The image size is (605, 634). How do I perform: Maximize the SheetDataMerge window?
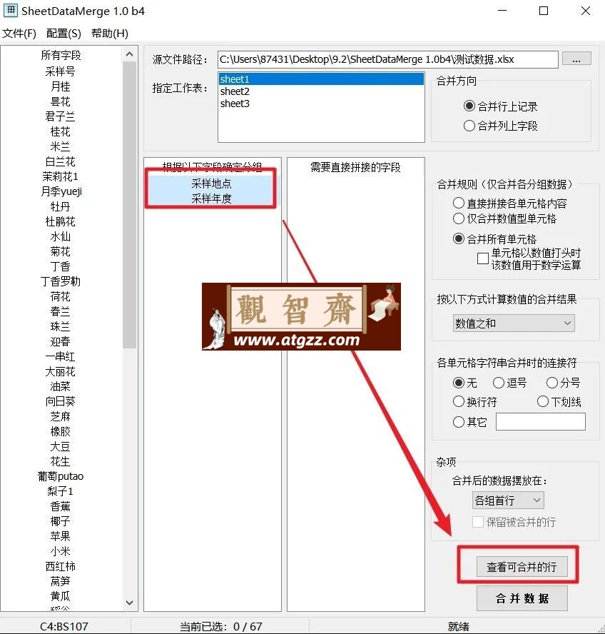coord(544,11)
